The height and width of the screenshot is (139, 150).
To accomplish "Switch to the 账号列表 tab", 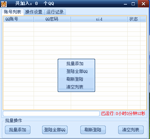I will (x=13, y=12).
